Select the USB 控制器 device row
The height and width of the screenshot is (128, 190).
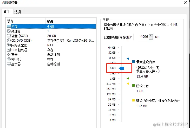click(x=51, y=50)
